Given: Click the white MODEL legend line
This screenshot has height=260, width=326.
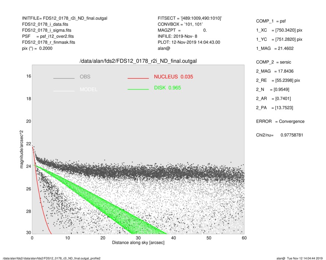Looking at the screenshot, I should pos(64,91).
